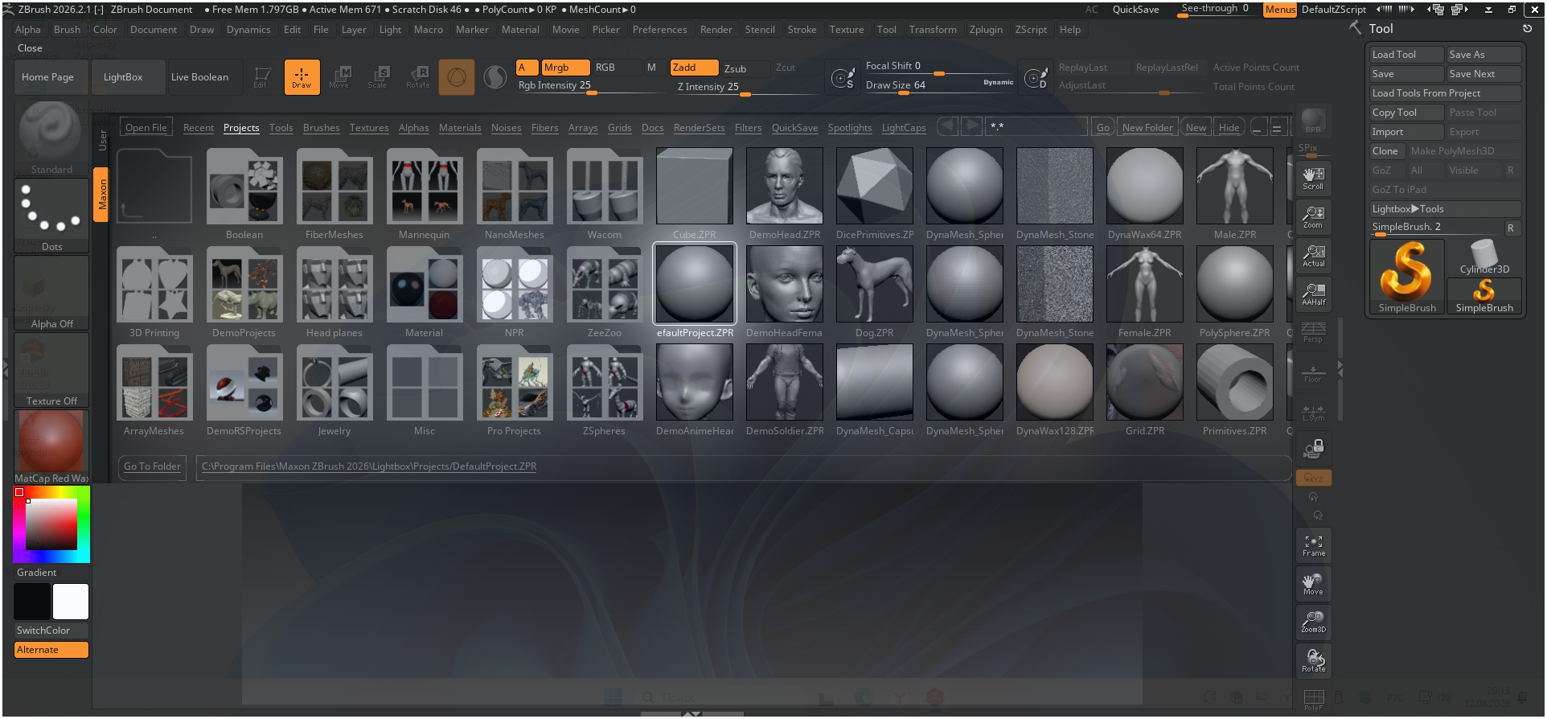Image resolution: width=1547 pixels, height=719 pixels.
Task: Toggle the Mrgb mode button
Action: [x=565, y=68]
